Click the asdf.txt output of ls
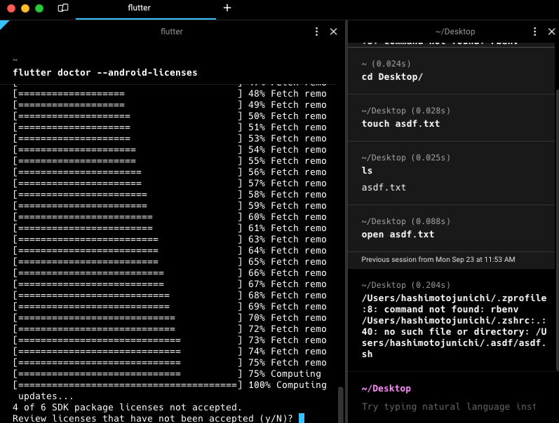Image resolution: width=559 pixels, height=423 pixels. [384, 187]
